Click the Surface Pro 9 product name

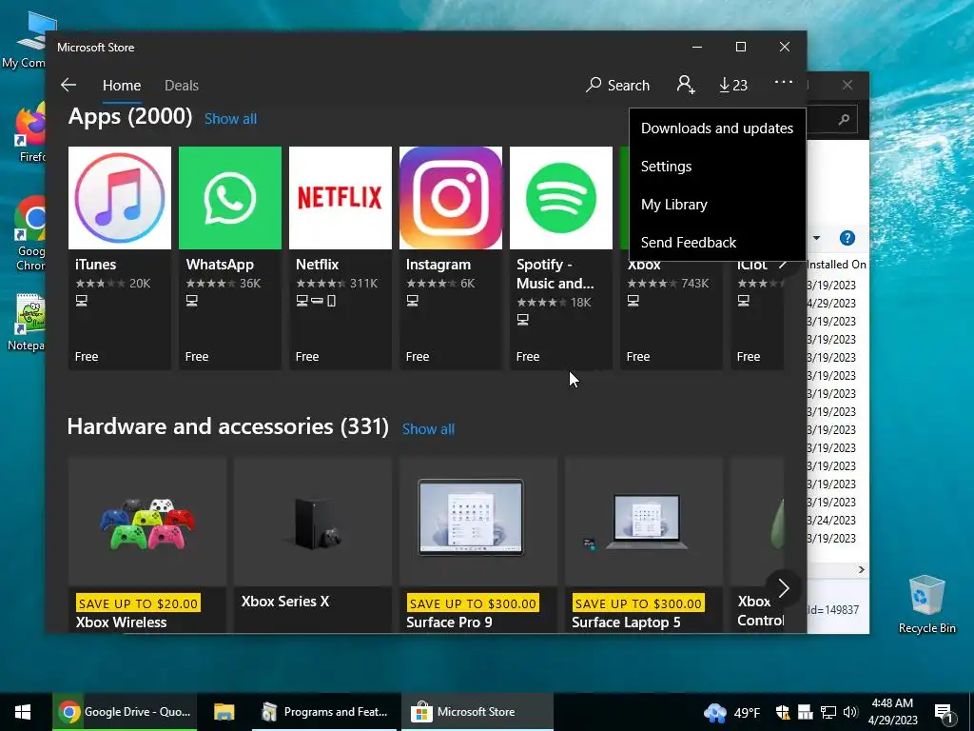click(x=449, y=622)
